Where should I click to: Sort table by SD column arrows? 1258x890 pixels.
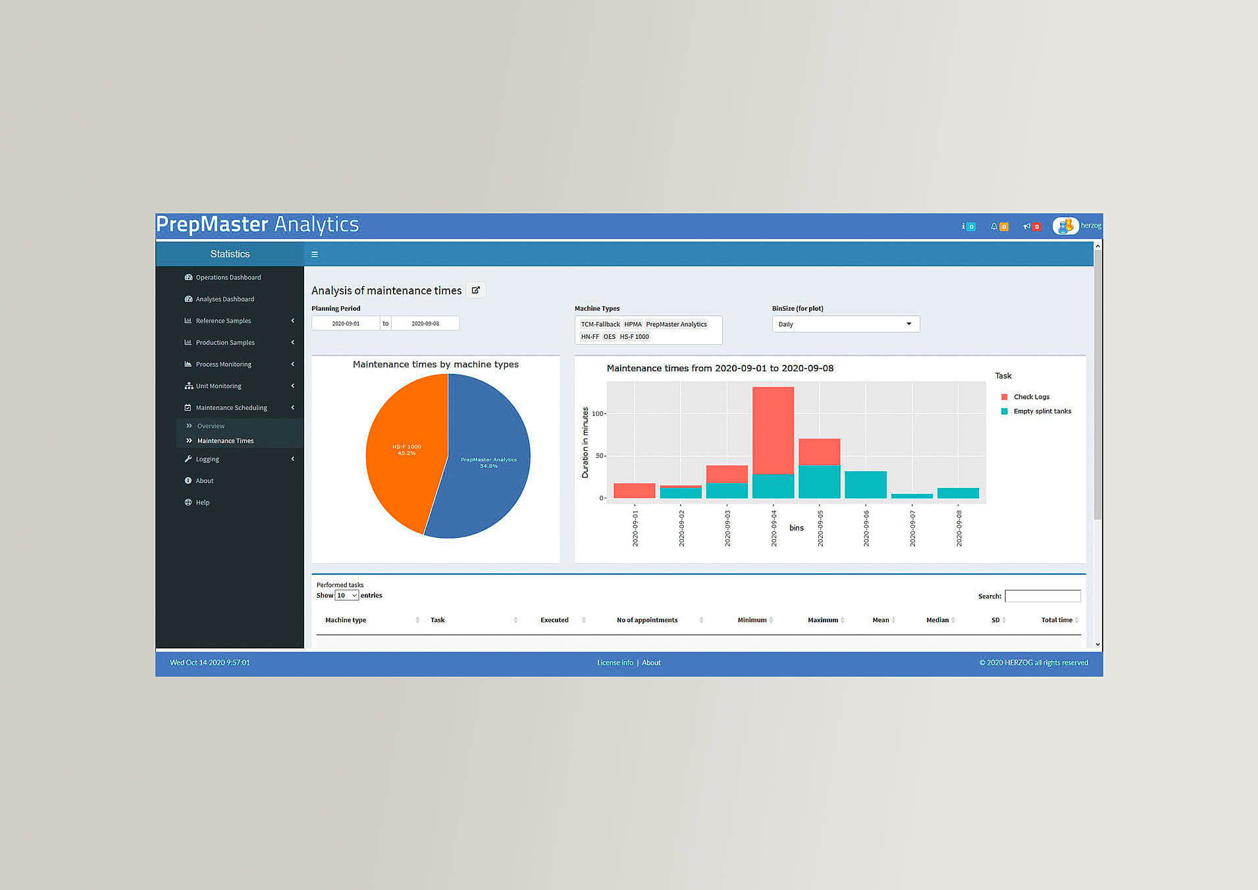[x=1004, y=620]
